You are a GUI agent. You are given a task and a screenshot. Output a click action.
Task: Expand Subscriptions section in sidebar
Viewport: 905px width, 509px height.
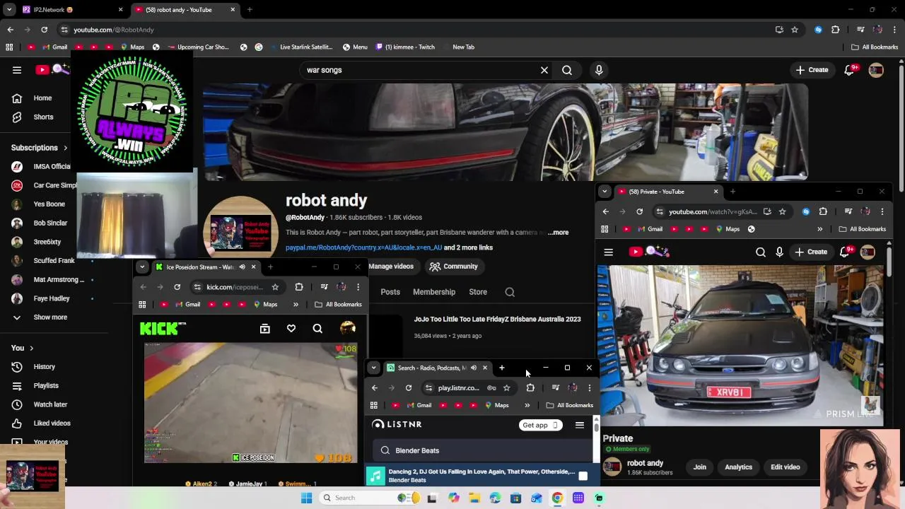click(40, 148)
